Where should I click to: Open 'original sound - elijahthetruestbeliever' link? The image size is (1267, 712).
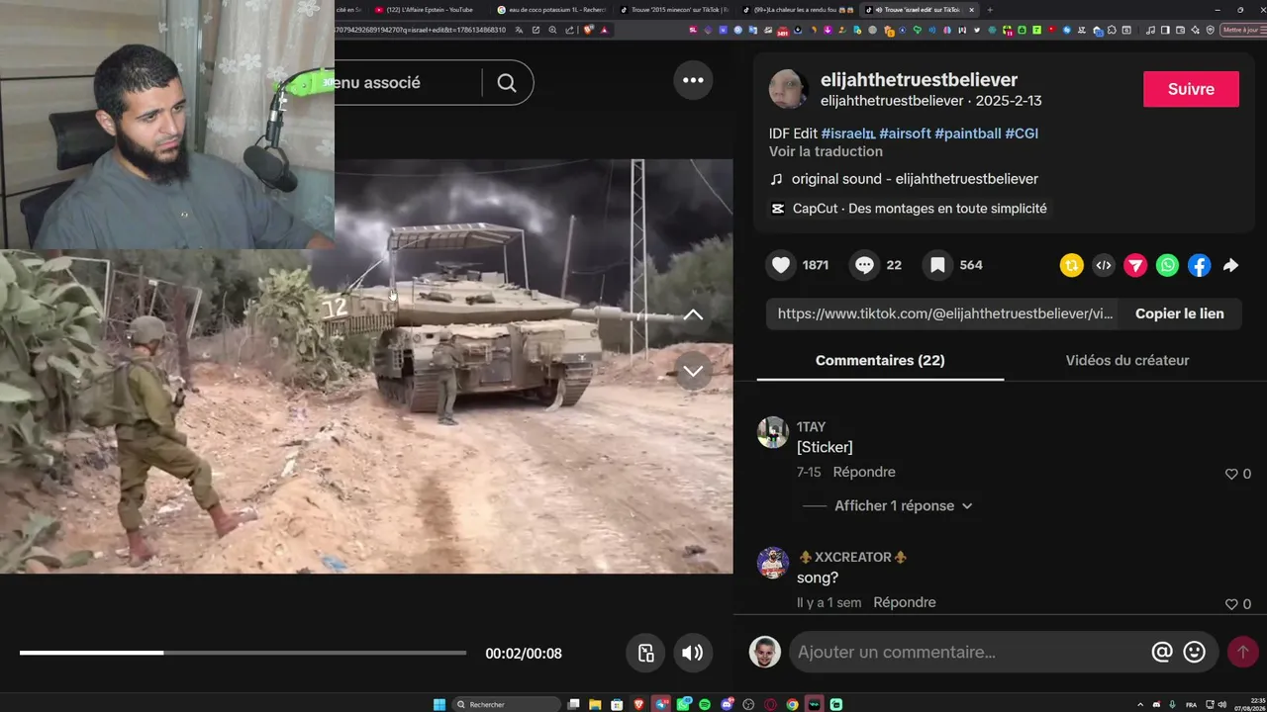[915, 179]
